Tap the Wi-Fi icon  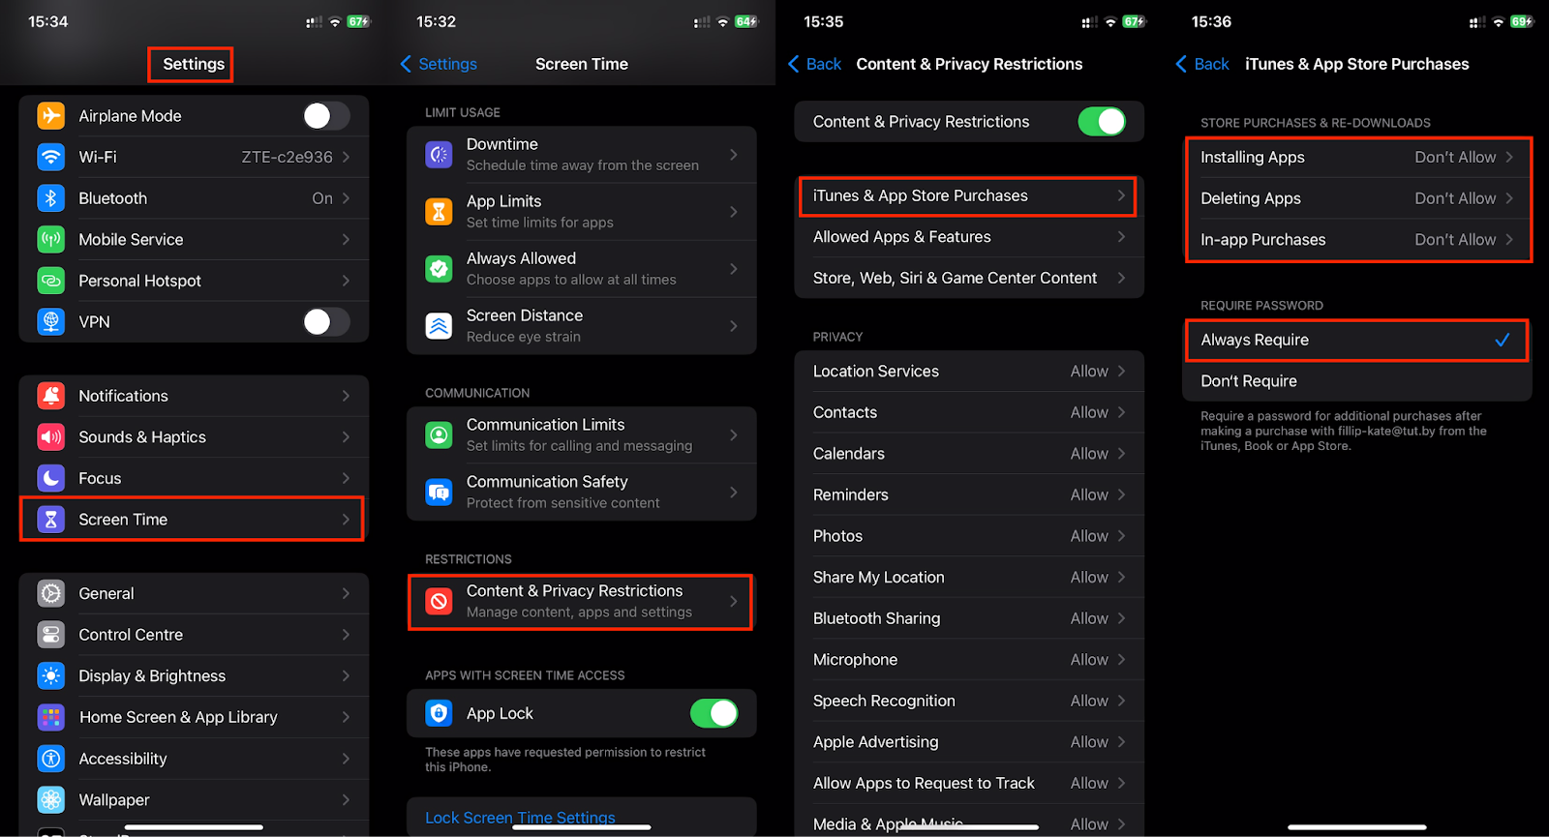(51, 157)
